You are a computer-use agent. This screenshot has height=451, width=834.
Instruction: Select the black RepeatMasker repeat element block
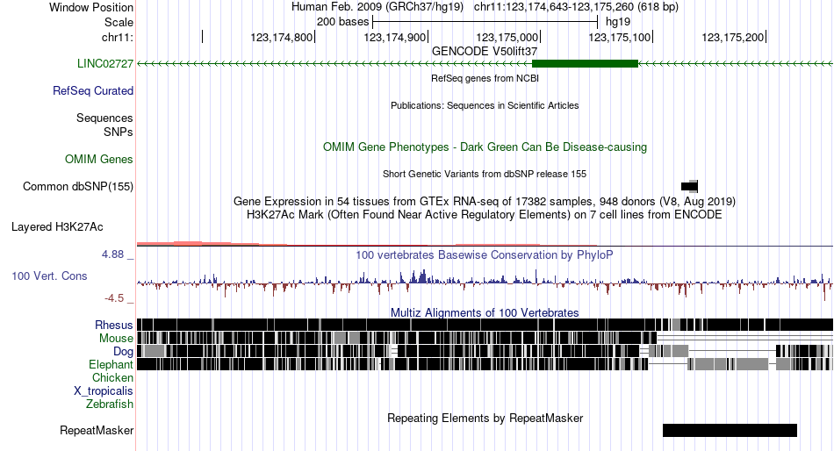tap(730, 430)
